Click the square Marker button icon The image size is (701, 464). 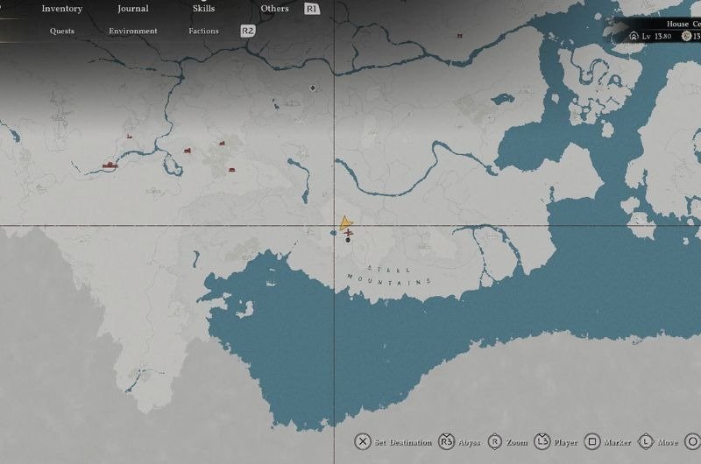click(592, 442)
